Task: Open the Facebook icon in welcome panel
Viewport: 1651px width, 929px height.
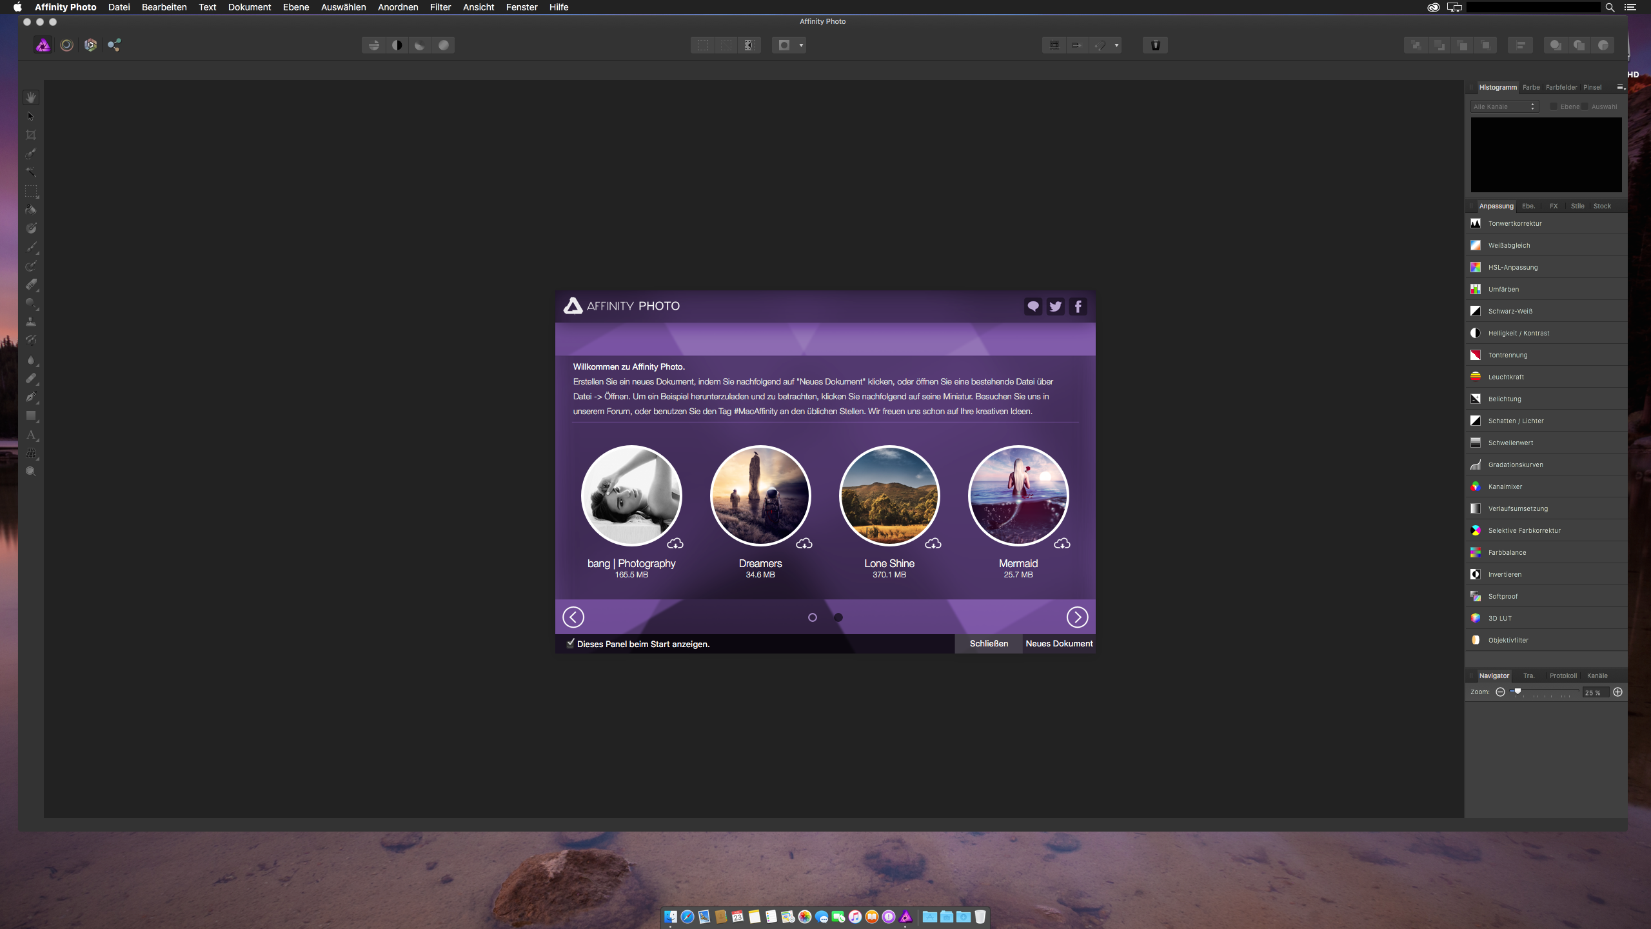Action: (x=1078, y=306)
